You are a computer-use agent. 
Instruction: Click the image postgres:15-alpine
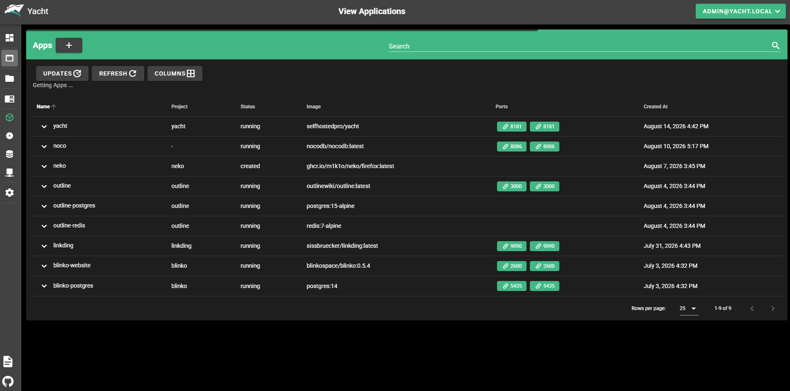(x=330, y=206)
